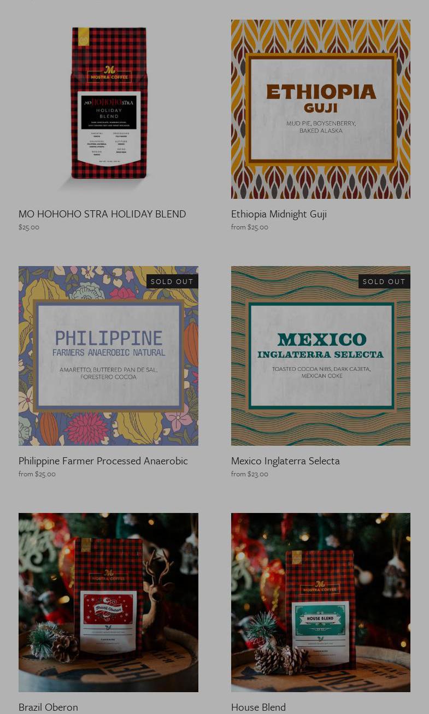The width and height of the screenshot is (429, 714).
Task: Select the Mexico Inglaterra Selecta product image
Action: [321, 356]
